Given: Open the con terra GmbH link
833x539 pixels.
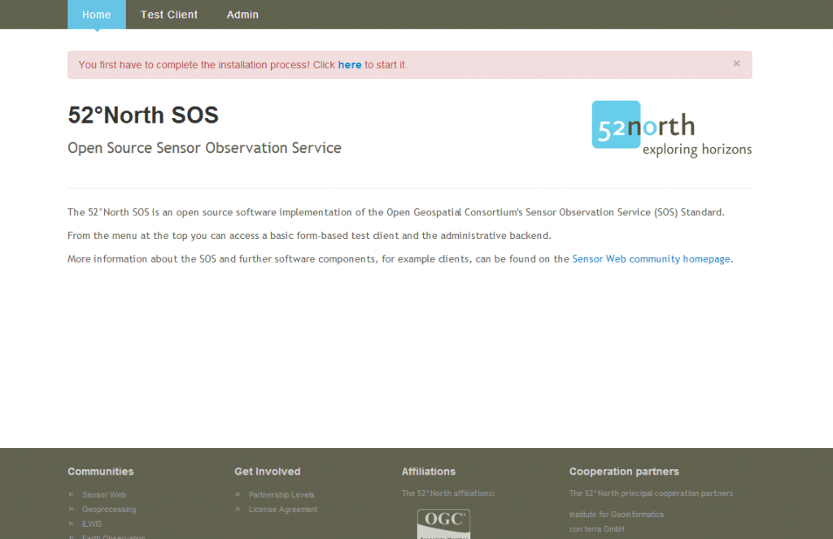Looking at the screenshot, I should coord(596,529).
